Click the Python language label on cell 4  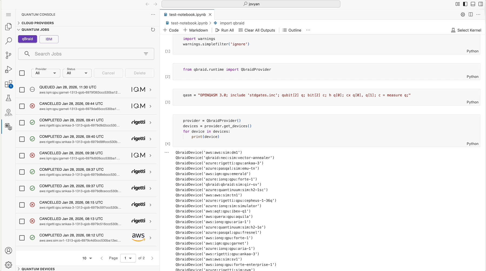point(472,144)
